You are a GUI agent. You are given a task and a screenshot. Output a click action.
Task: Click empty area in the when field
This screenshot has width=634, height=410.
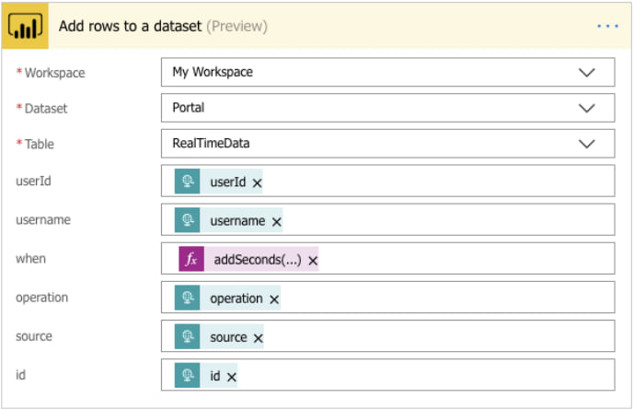460,260
